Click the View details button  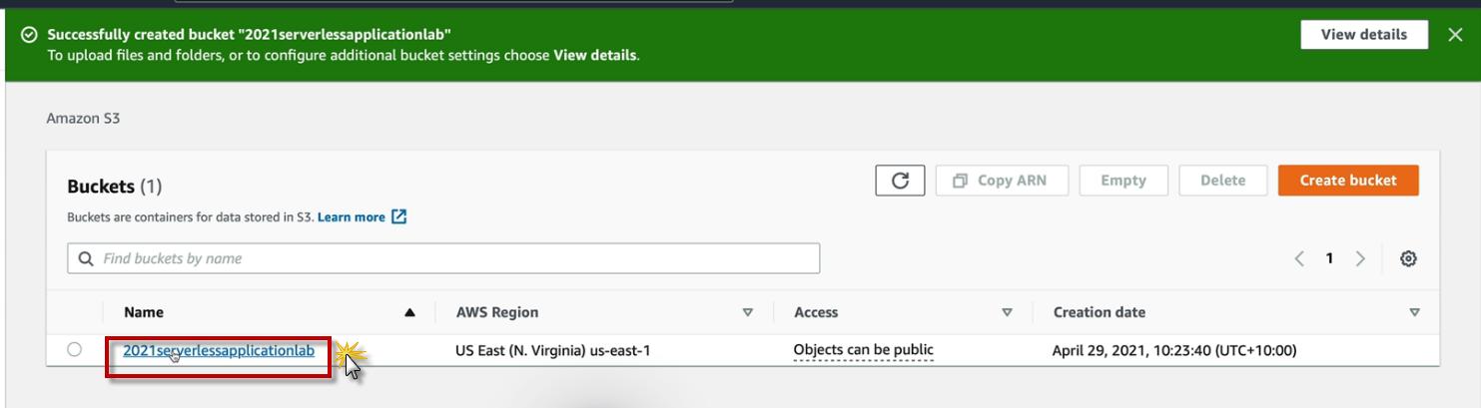point(1363,35)
